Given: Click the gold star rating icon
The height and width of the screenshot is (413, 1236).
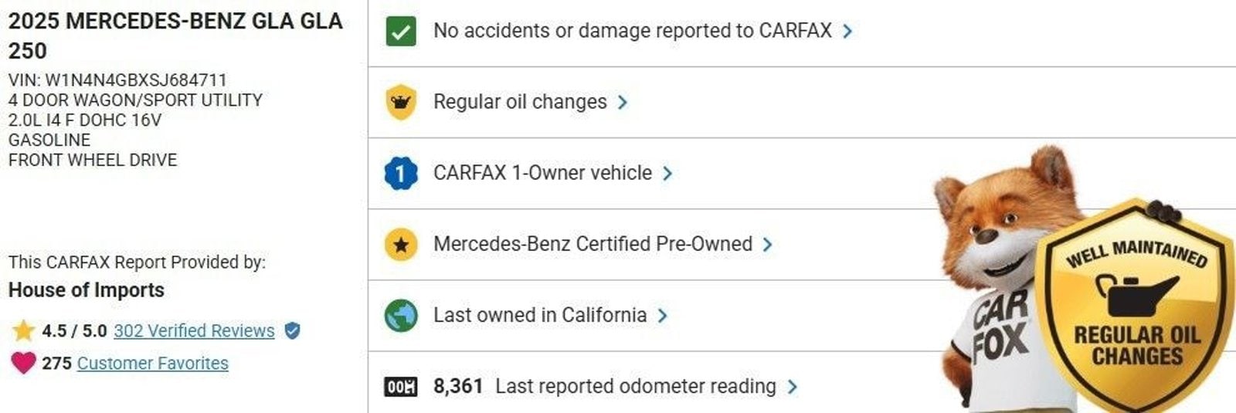Looking at the screenshot, I should click(24, 331).
